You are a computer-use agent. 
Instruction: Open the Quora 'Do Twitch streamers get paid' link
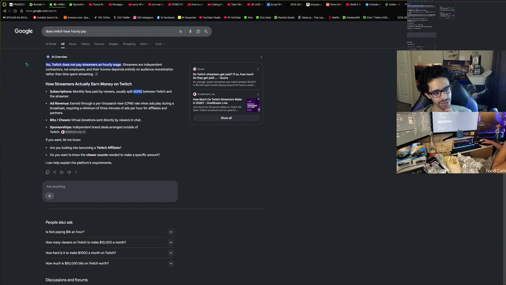pos(224,76)
